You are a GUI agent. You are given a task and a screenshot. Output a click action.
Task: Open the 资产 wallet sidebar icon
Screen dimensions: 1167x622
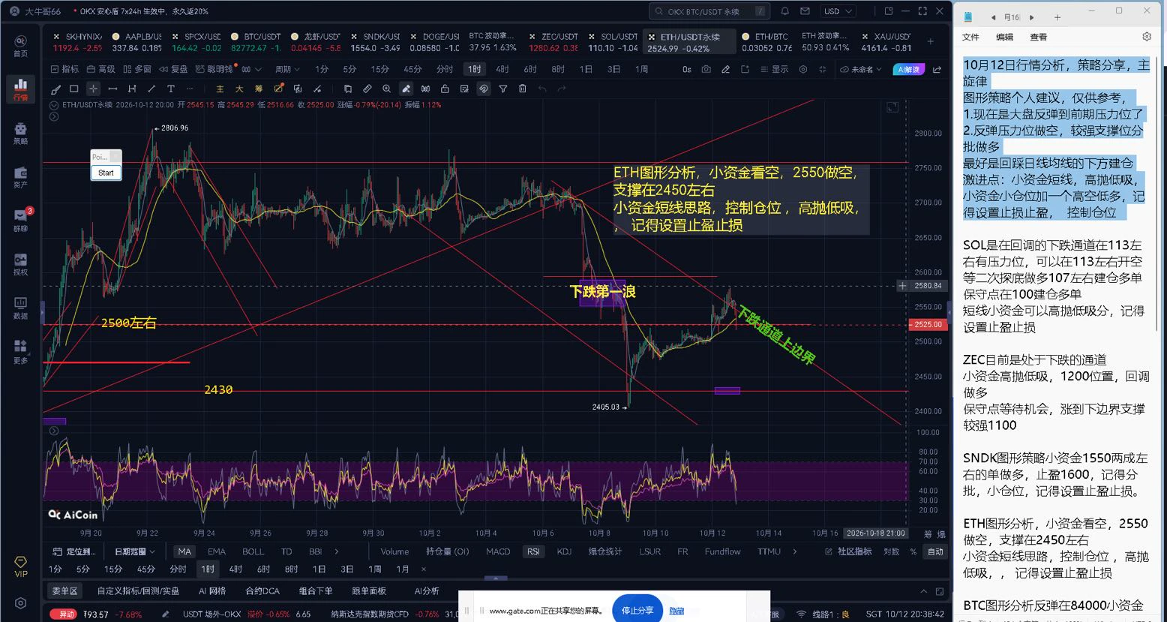pyautogui.click(x=20, y=177)
